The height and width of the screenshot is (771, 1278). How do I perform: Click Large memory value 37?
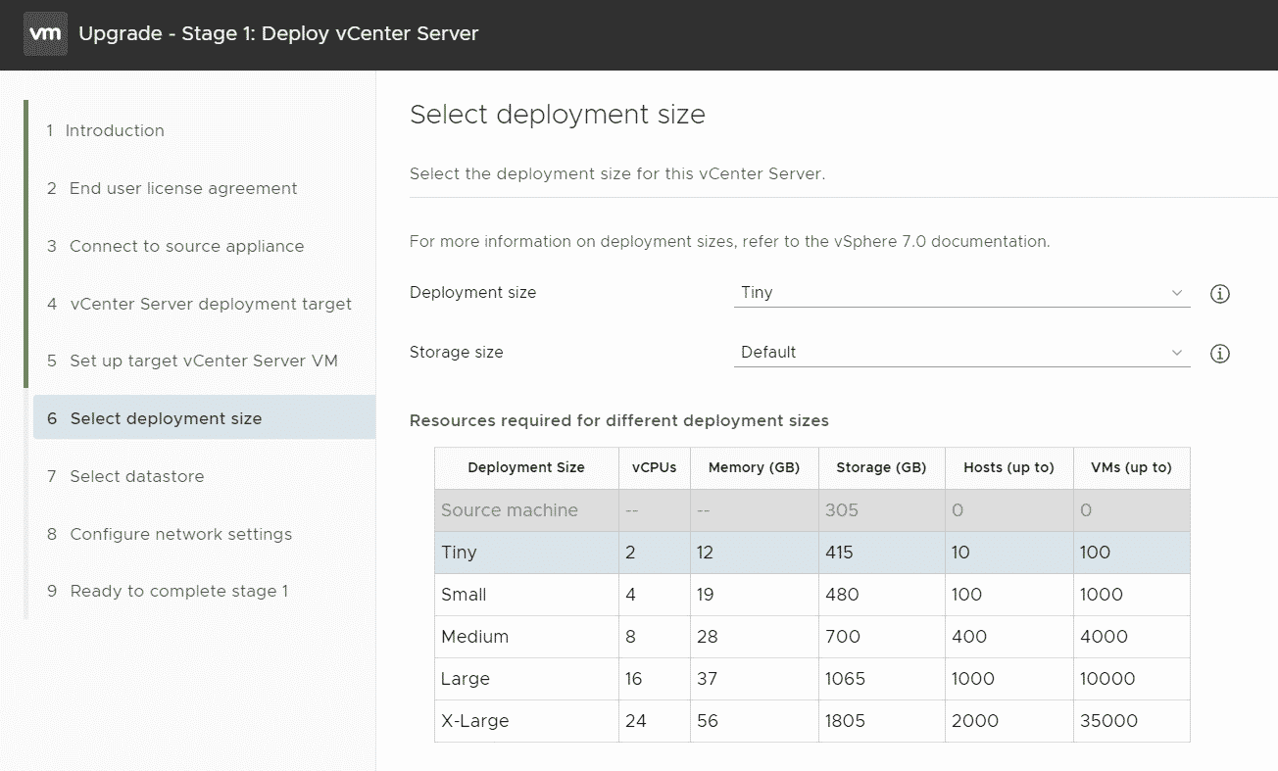click(x=708, y=679)
